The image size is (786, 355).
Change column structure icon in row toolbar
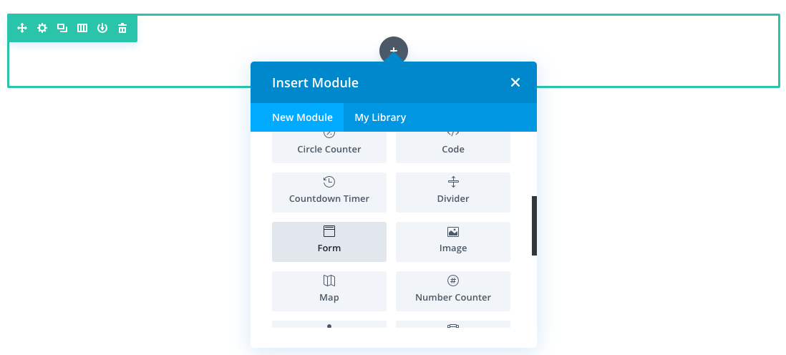(82, 28)
